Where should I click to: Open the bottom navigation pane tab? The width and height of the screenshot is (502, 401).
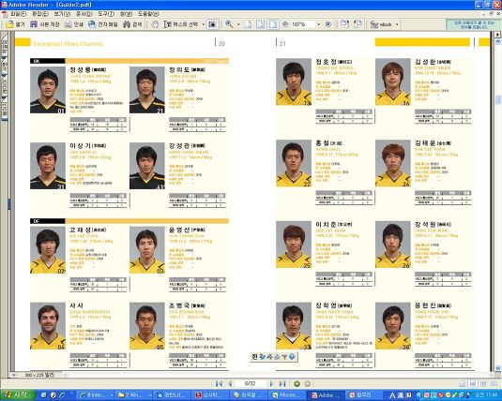click(x=5, y=109)
